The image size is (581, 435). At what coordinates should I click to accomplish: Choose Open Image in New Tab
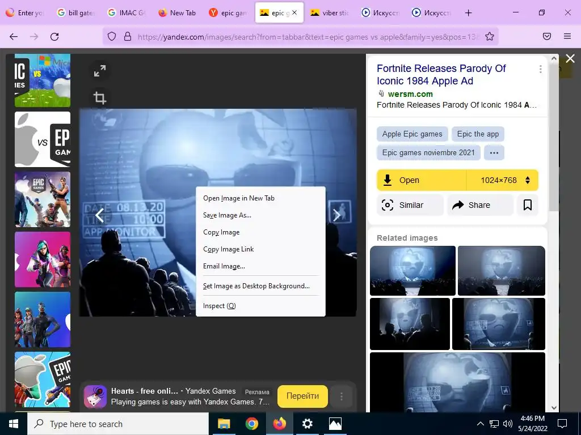pos(260,198)
